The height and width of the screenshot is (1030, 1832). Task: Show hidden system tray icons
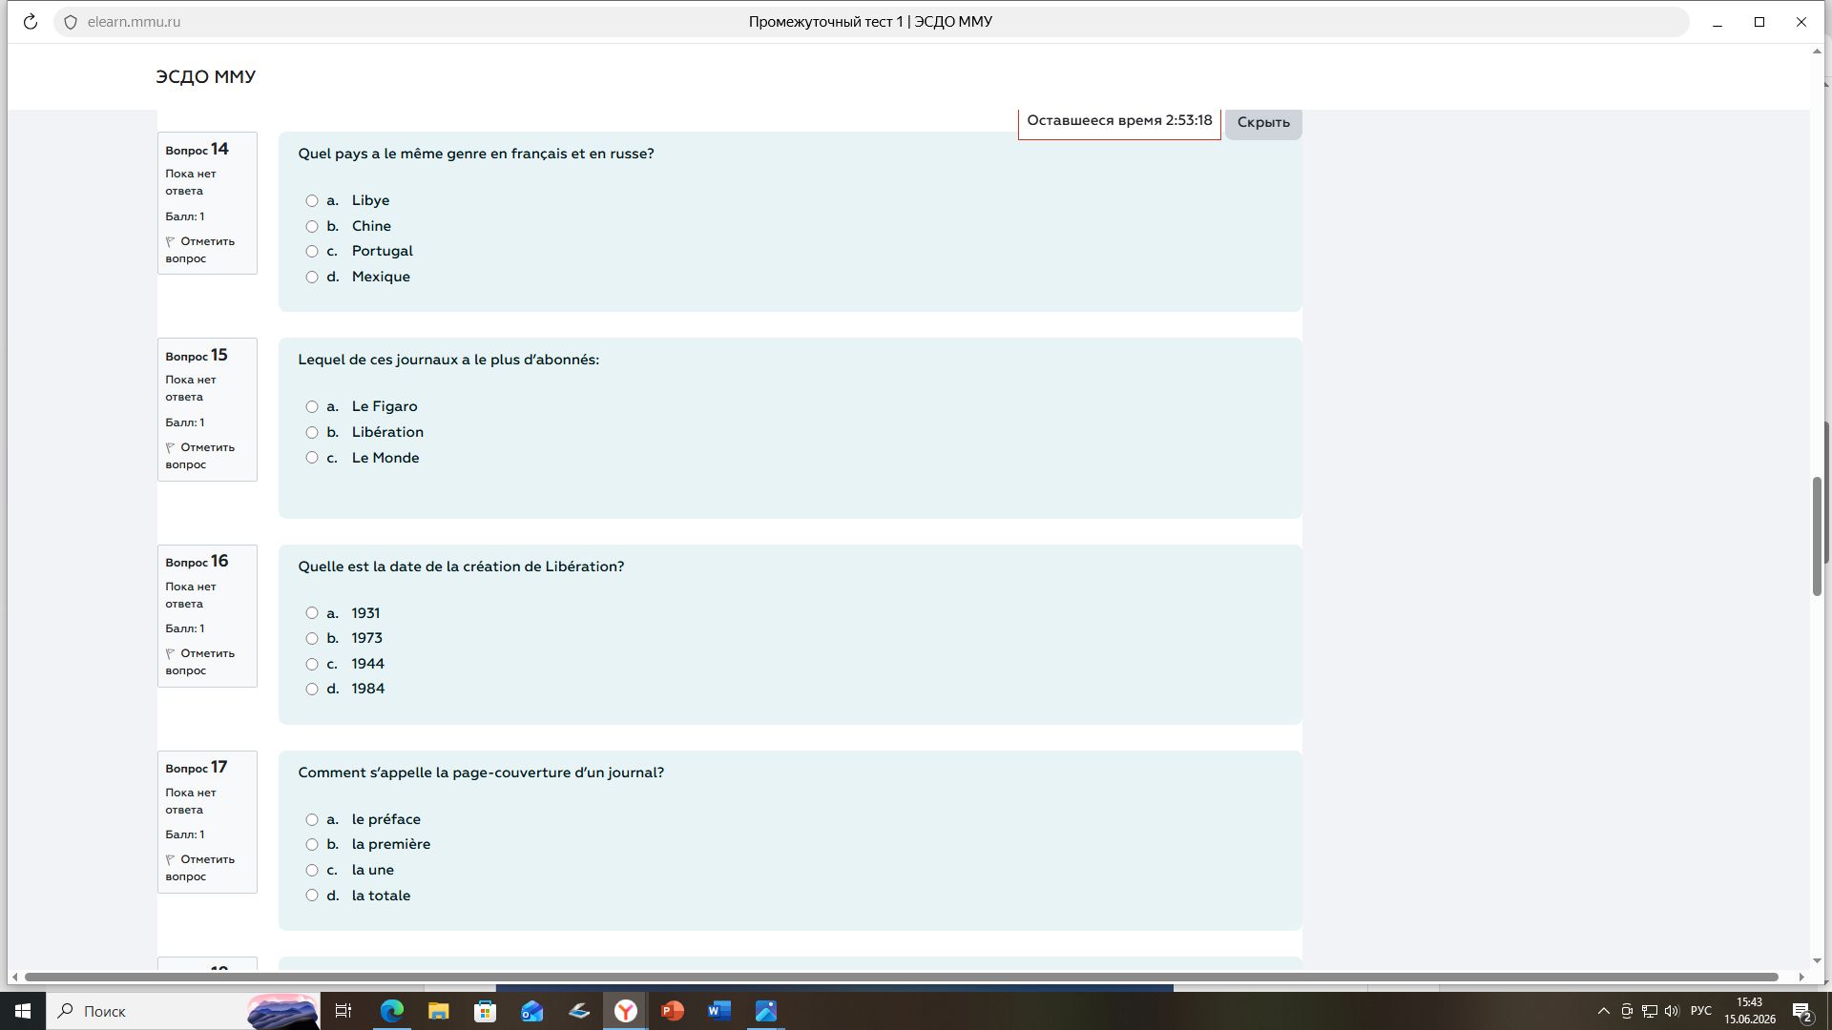point(1603,1011)
